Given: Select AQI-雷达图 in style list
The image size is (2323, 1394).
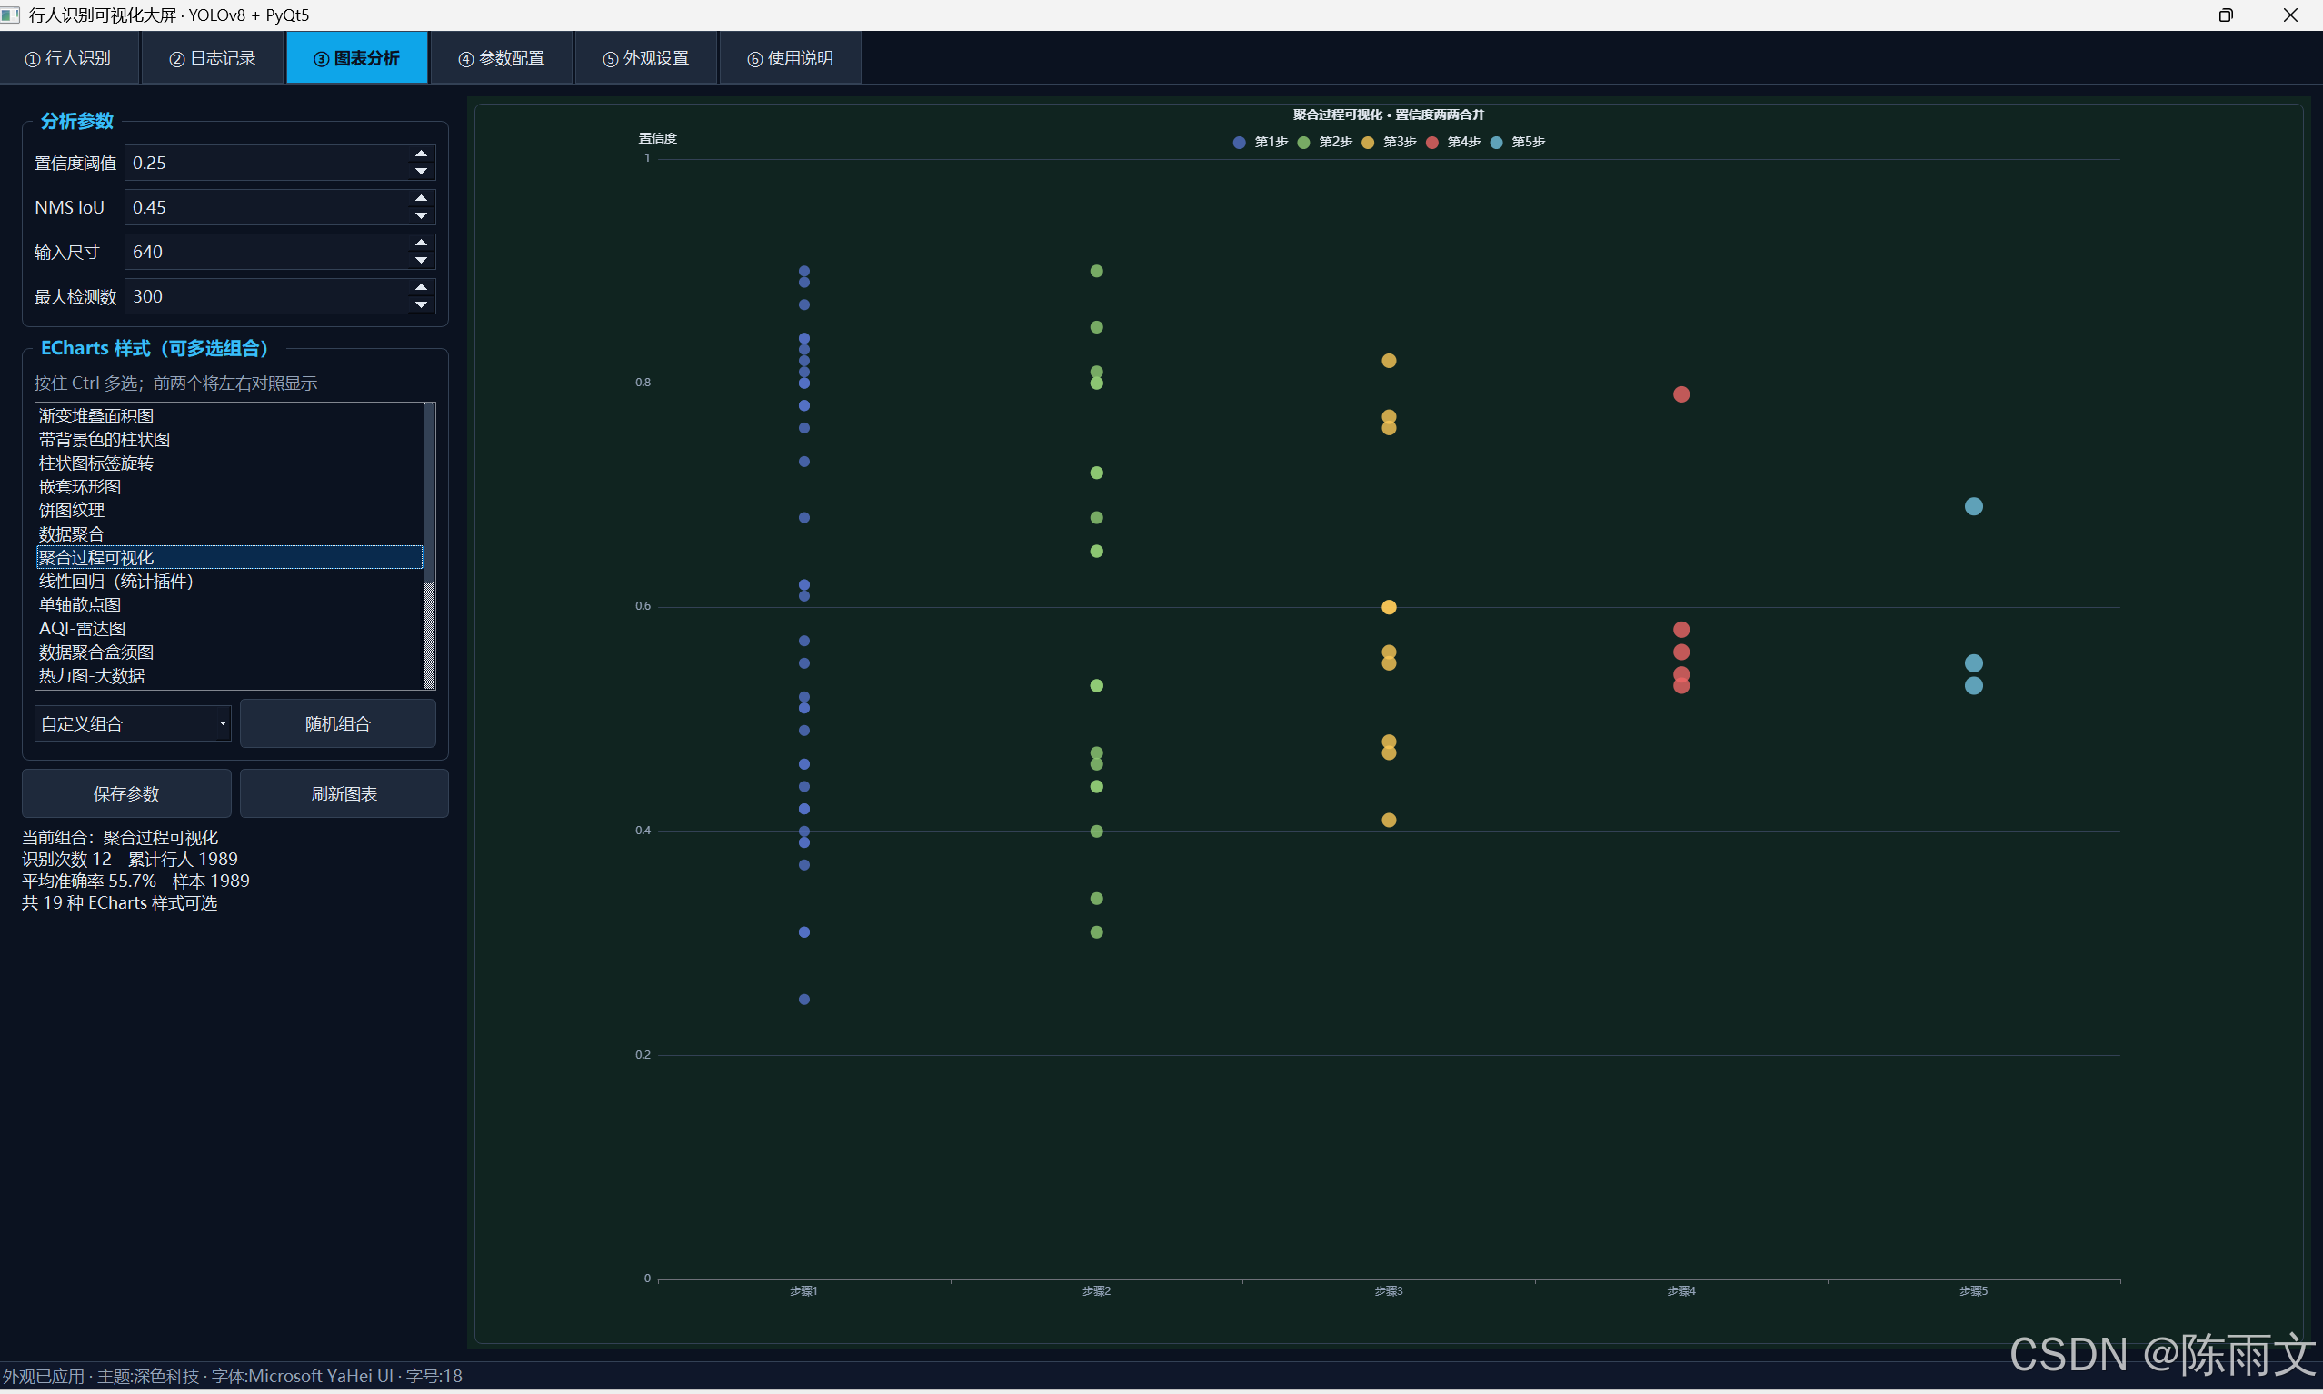Looking at the screenshot, I should click(x=229, y=629).
